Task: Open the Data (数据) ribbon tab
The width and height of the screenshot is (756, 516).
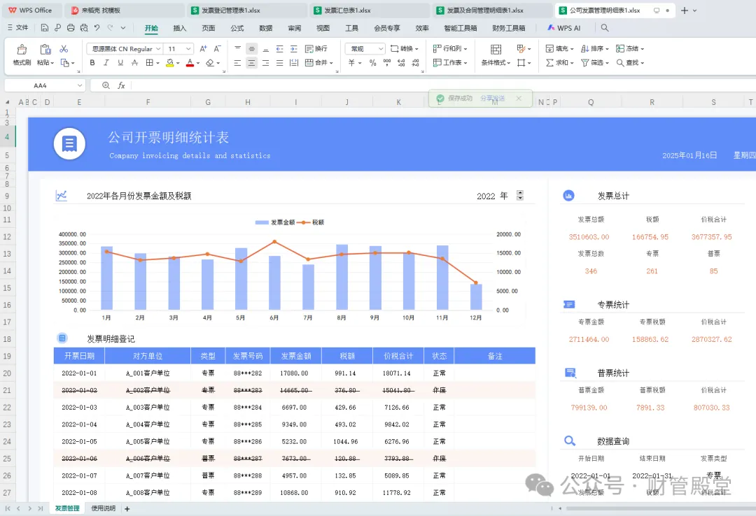Action: click(266, 28)
